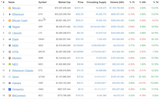Screen dimensions: 161x99
Task: Click Dash circulating supply 7,520,420
Action: coord(102,39)
